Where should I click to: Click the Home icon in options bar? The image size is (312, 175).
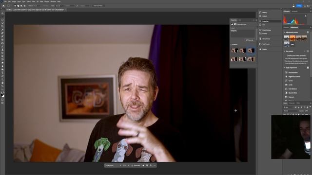click(x=3, y=6)
